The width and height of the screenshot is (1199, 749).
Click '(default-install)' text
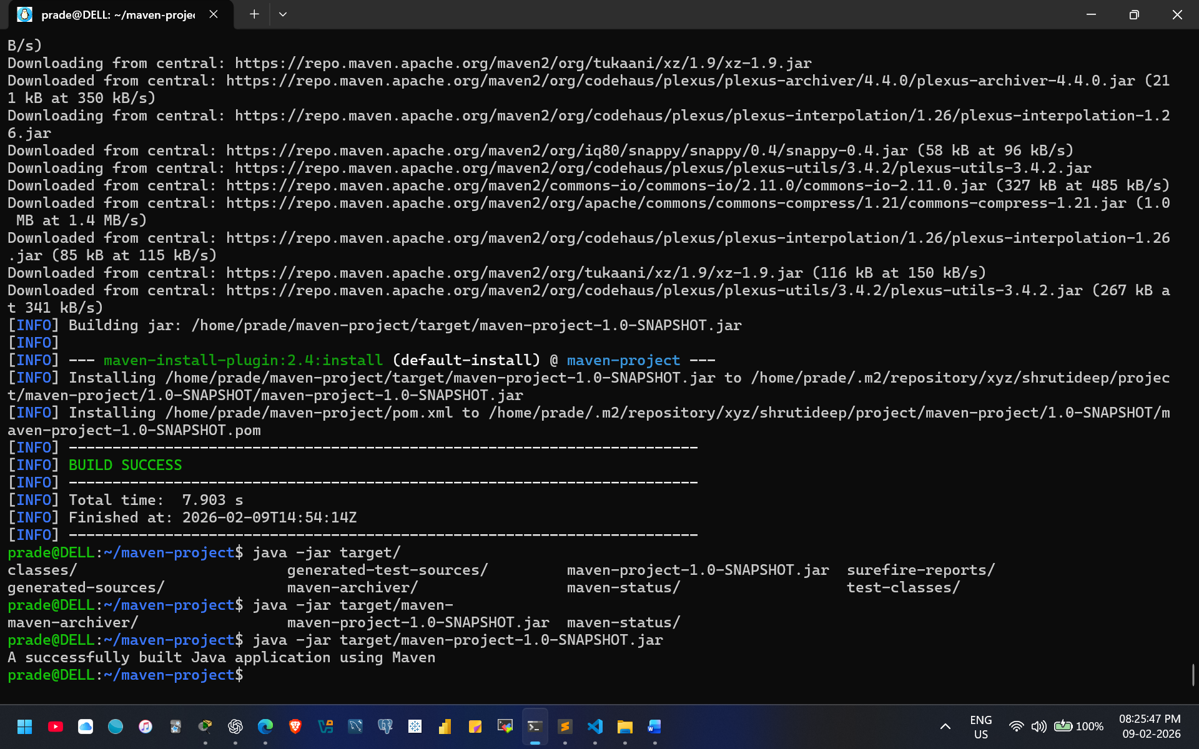(466, 360)
